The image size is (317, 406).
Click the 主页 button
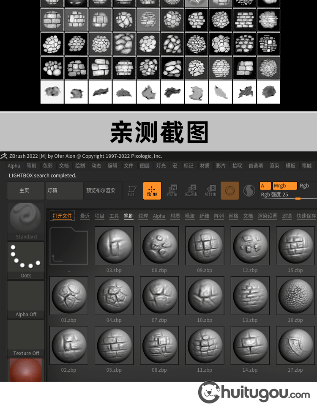[x=26, y=191]
